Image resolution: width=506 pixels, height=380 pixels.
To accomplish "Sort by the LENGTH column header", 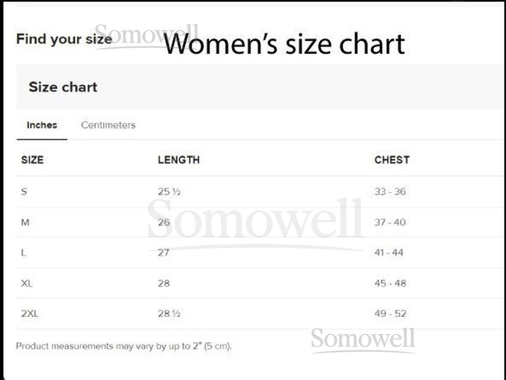I will [179, 160].
